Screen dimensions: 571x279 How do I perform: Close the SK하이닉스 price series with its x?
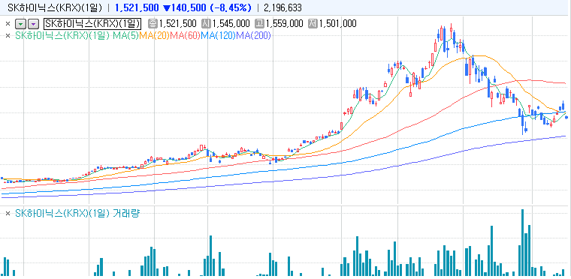click(8, 24)
